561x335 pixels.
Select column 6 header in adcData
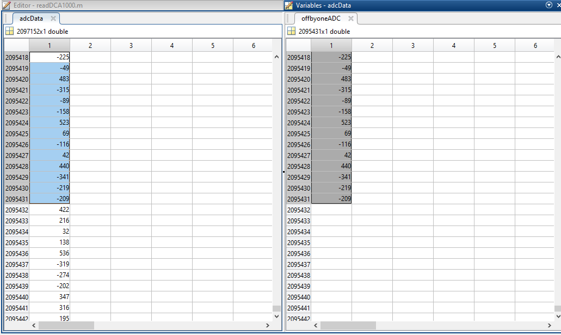(252, 46)
